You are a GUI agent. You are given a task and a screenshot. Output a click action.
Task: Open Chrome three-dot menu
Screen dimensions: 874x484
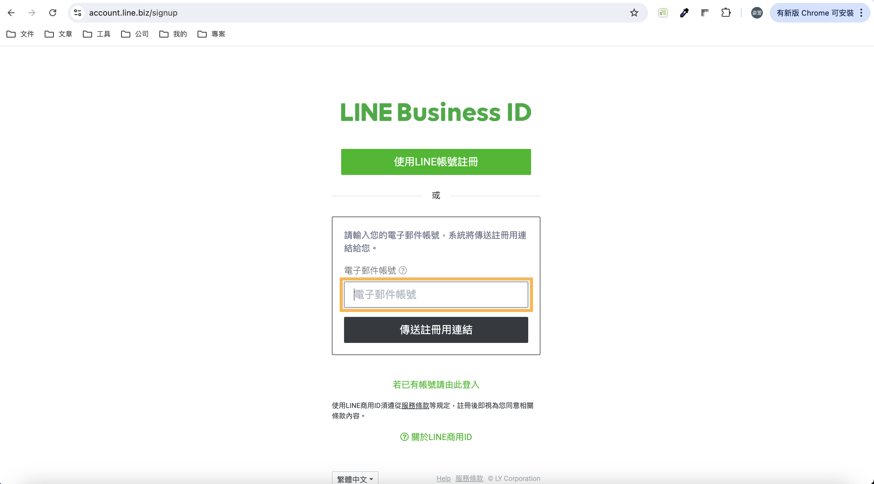861,13
